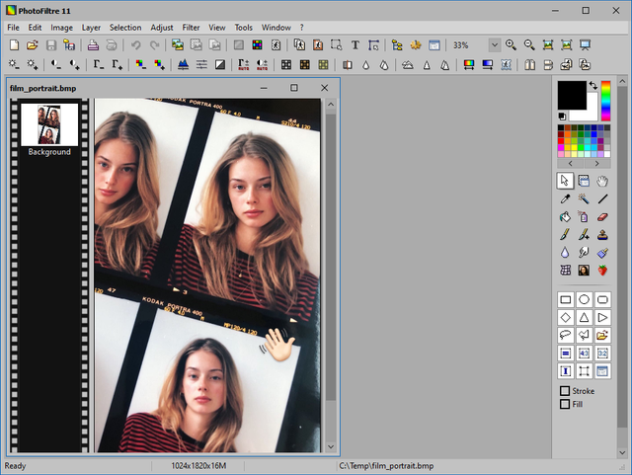Pick a hue from rainbow color strip

[x=605, y=101]
